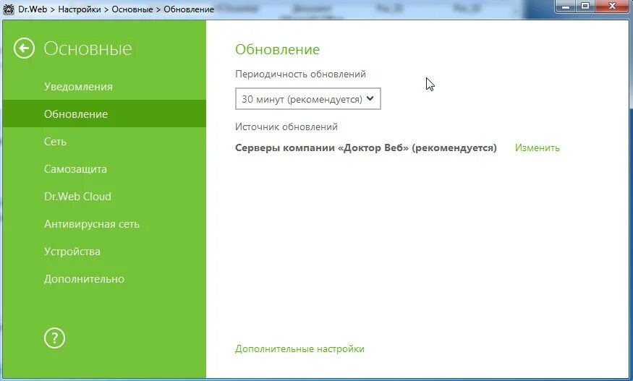The width and height of the screenshot is (633, 381).
Task: Minimize the Dr.Web settings window
Action: coord(565,7)
